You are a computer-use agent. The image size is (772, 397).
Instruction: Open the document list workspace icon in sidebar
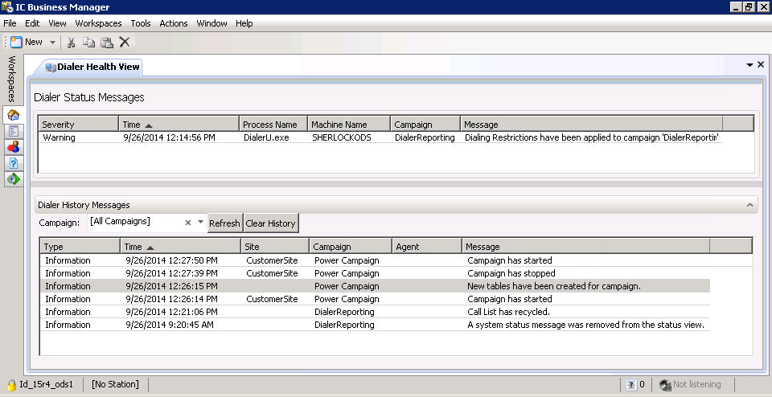(x=13, y=131)
